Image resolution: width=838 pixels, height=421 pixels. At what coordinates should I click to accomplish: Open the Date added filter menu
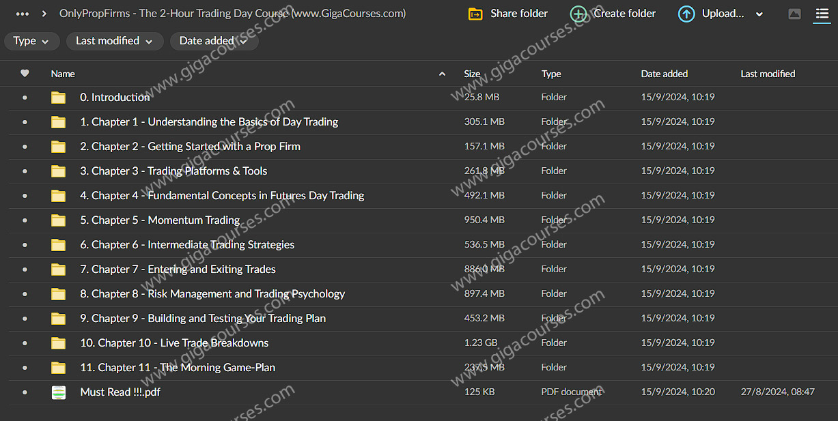point(214,41)
